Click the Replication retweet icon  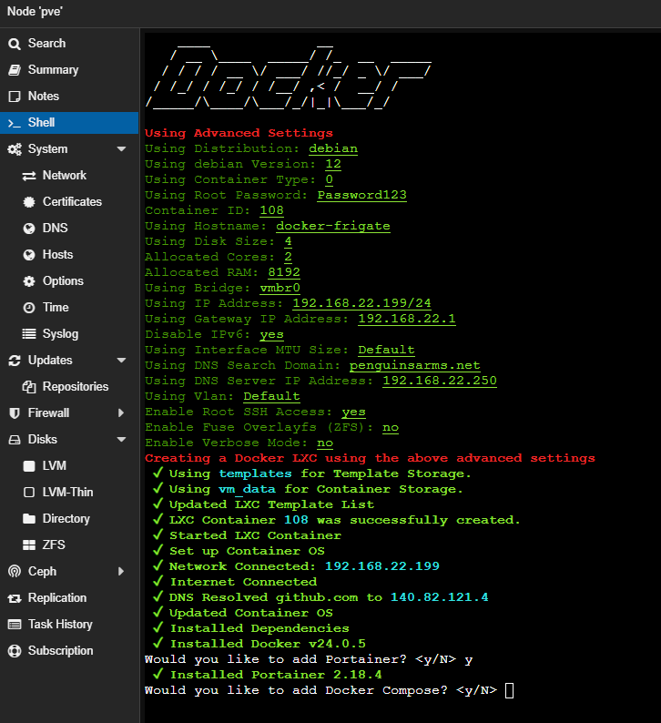click(15, 598)
